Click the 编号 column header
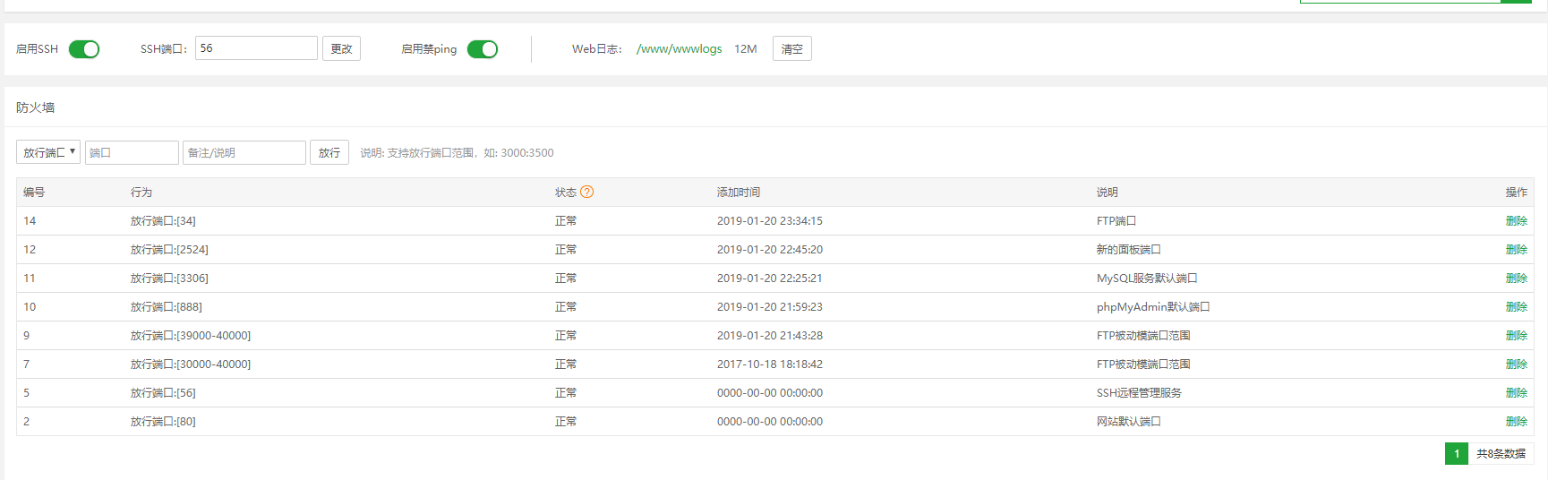The height and width of the screenshot is (480, 1548). click(x=34, y=193)
